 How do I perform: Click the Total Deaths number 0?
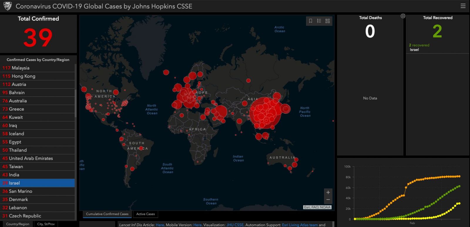(x=370, y=31)
